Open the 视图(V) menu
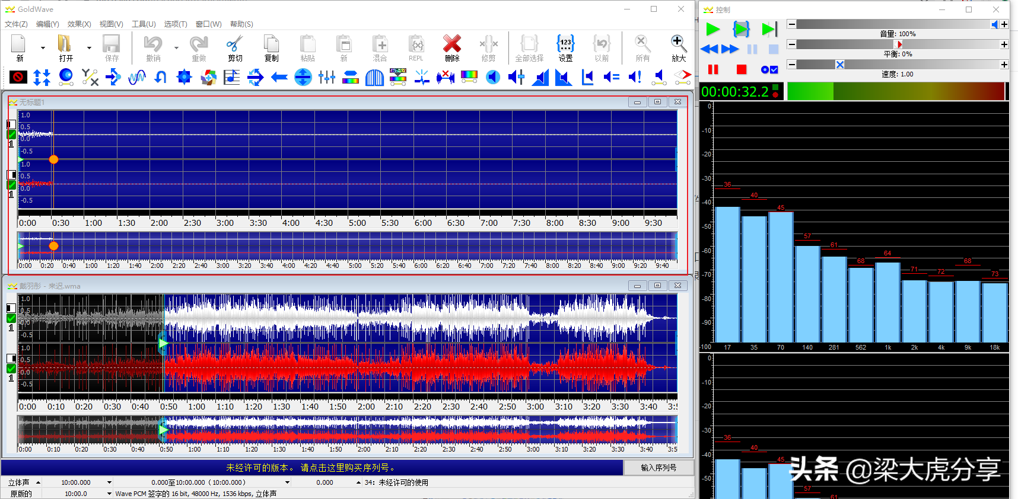Screen dimensions: 1018x499 [111, 24]
